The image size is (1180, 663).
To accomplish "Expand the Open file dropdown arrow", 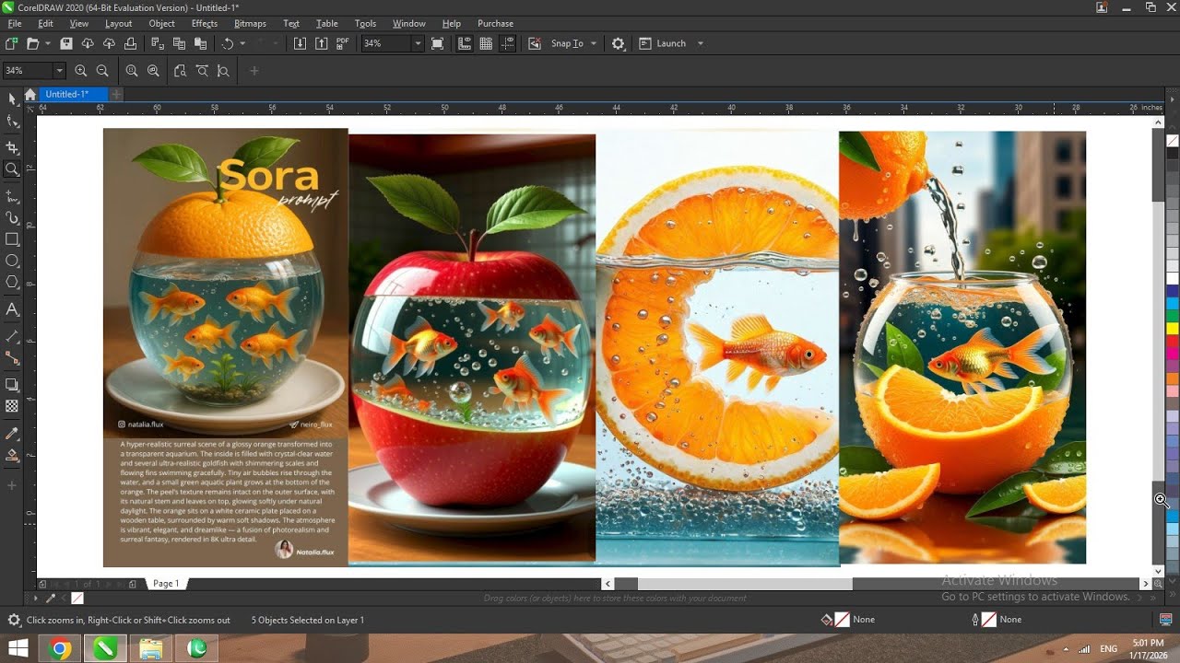I will click(47, 43).
